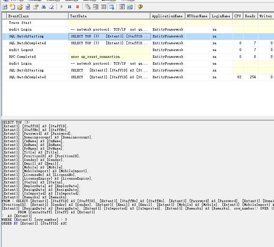Click the Reads column header
274x247 pixels.
(x=251, y=16)
